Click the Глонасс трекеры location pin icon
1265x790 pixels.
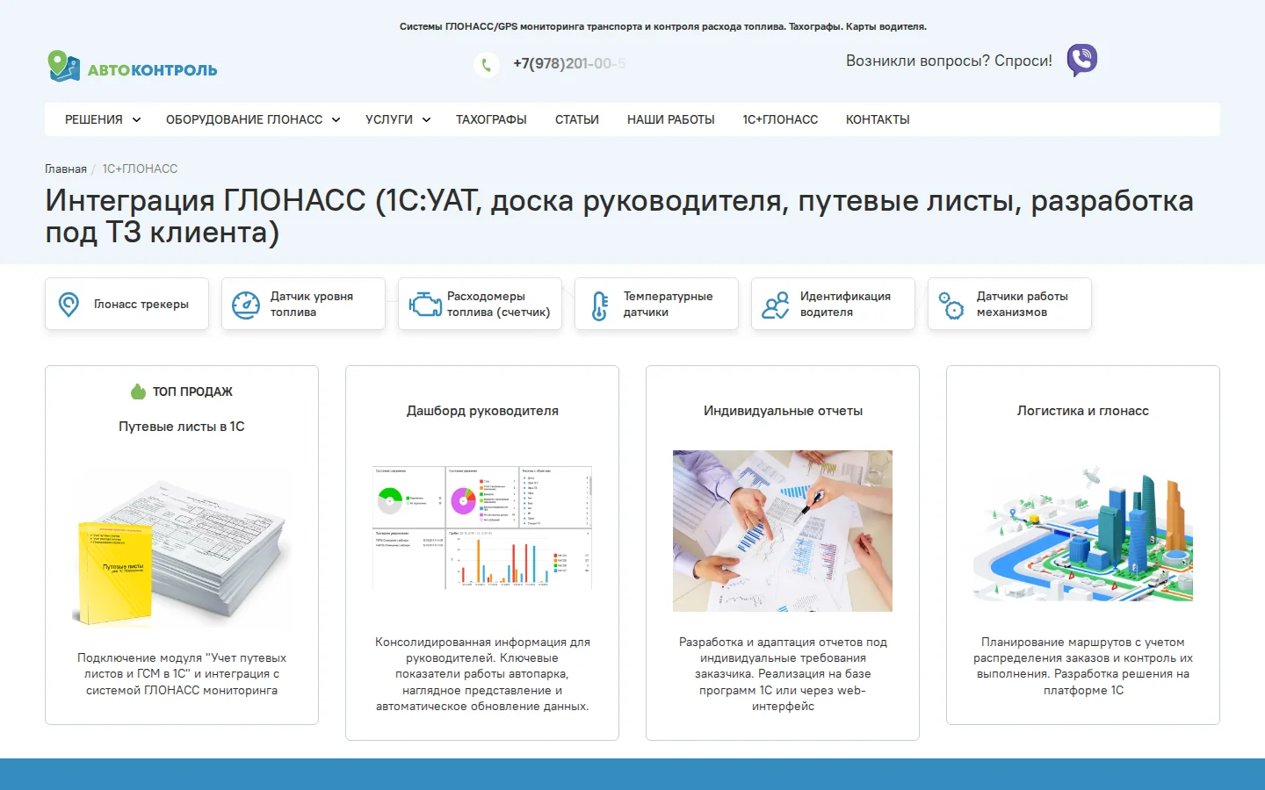click(x=69, y=304)
